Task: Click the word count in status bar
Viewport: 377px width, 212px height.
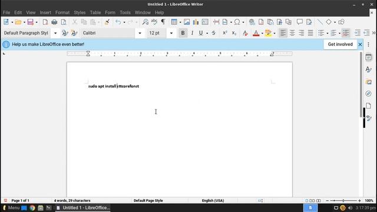Action: (x=72, y=200)
